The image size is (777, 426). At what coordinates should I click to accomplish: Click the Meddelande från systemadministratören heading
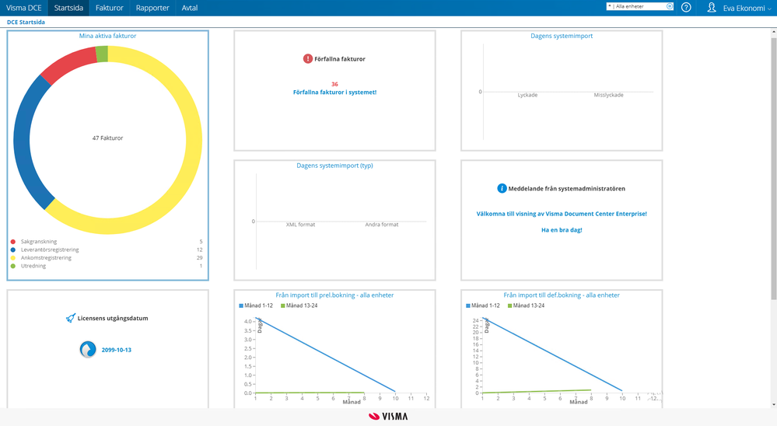click(566, 189)
